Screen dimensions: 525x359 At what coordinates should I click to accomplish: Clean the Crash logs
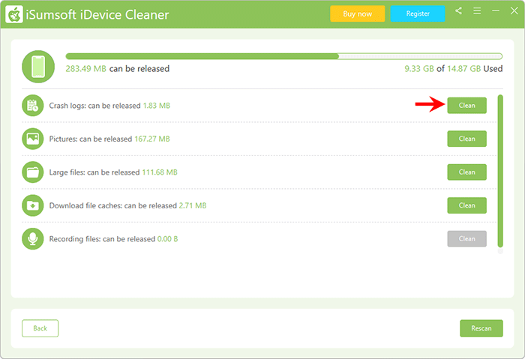click(x=466, y=106)
